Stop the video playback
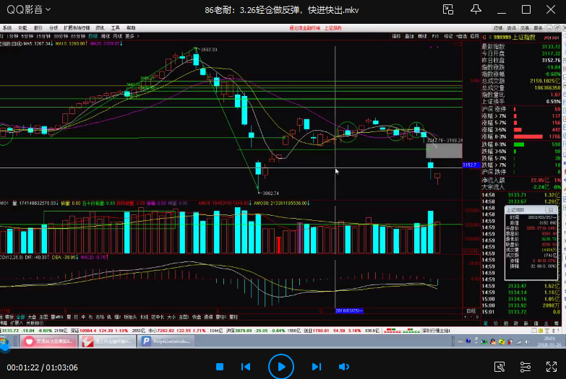The height and width of the screenshot is (379, 566). [x=220, y=367]
